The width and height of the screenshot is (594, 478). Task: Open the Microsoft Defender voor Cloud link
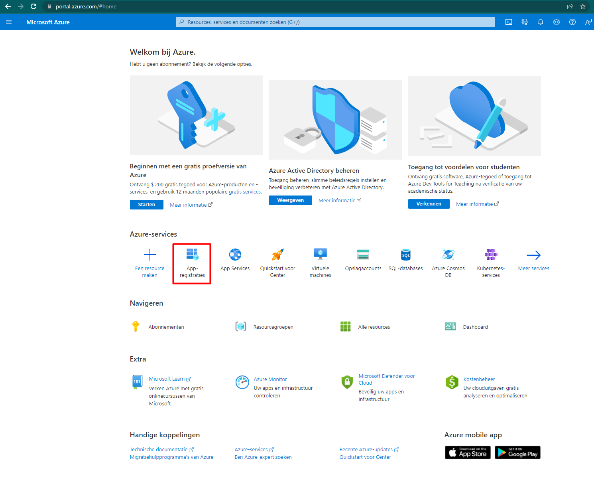point(387,379)
